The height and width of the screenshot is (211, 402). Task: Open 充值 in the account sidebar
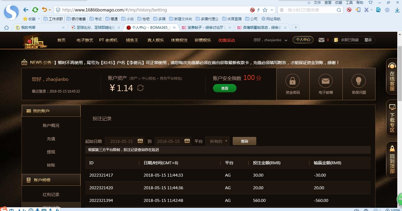pyautogui.click(x=51, y=139)
